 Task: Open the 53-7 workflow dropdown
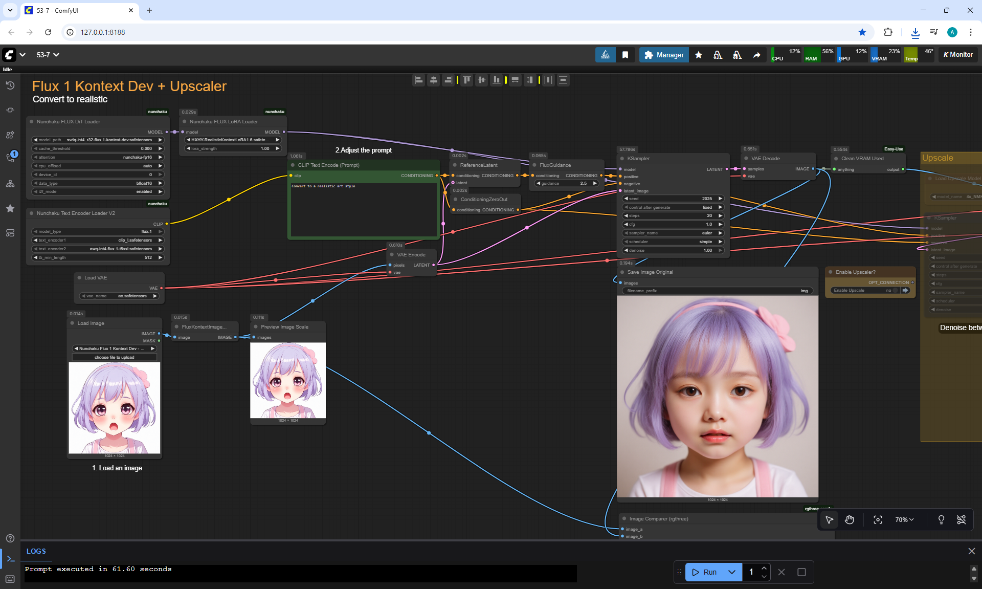pos(48,55)
